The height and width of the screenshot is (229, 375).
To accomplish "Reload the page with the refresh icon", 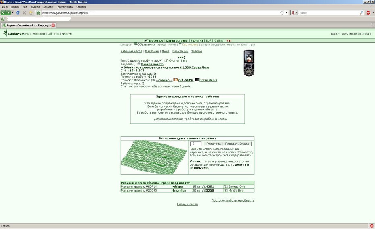I will pos(18,12).
